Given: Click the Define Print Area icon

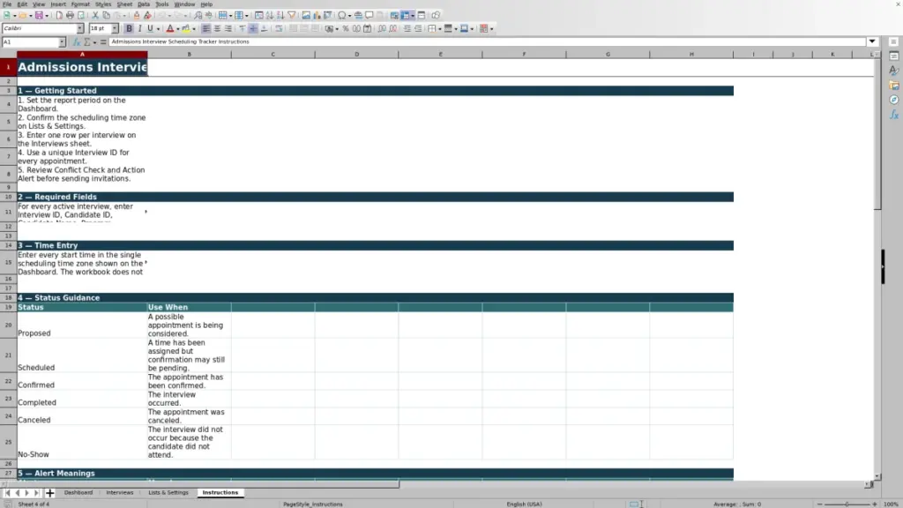Looking at the screenshot, I should pos(394,15).
